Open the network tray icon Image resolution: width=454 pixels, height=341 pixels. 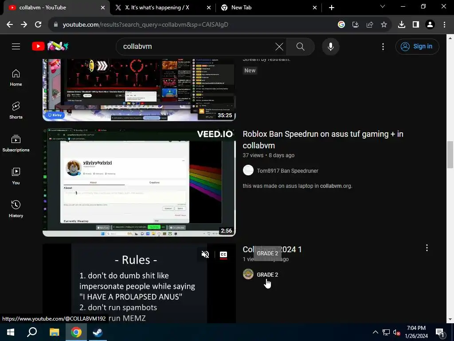click(386, 332)
